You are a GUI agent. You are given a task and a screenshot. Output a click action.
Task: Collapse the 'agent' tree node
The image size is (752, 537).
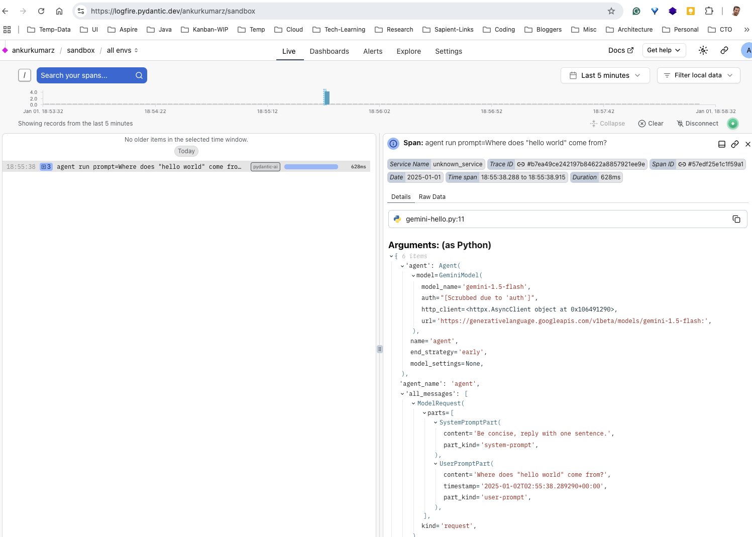click(402, 266)
